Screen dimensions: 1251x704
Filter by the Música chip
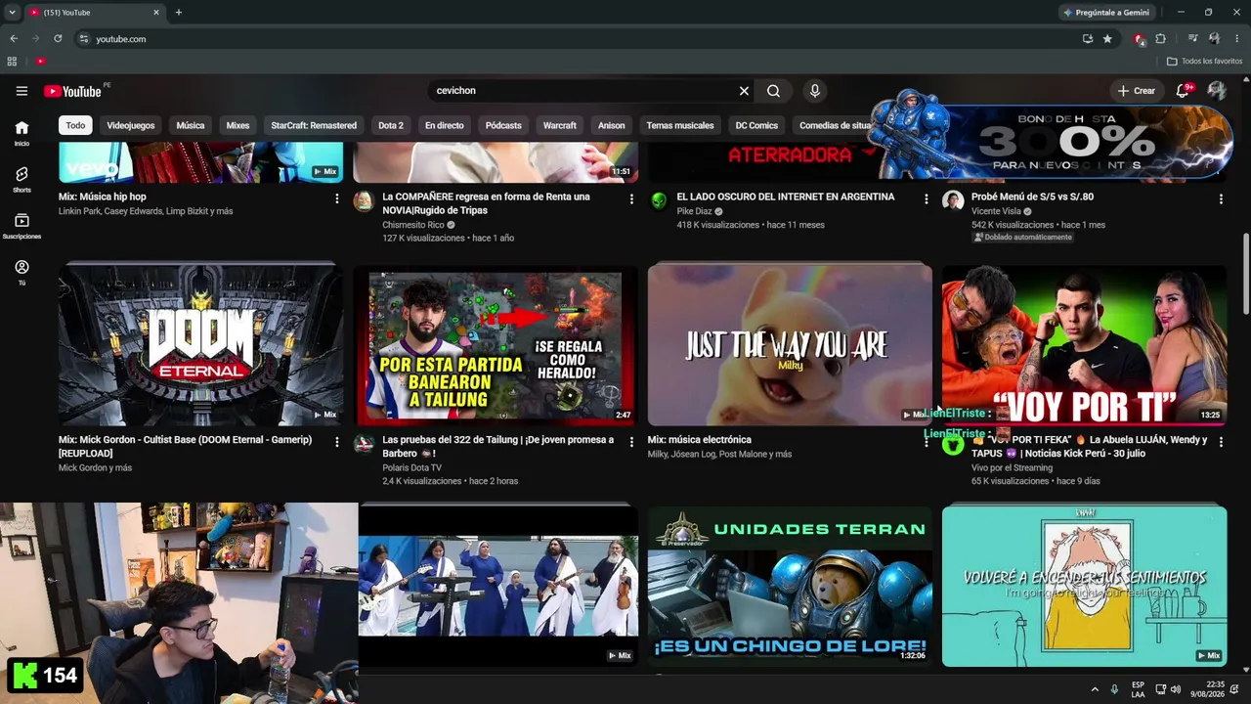191,125
